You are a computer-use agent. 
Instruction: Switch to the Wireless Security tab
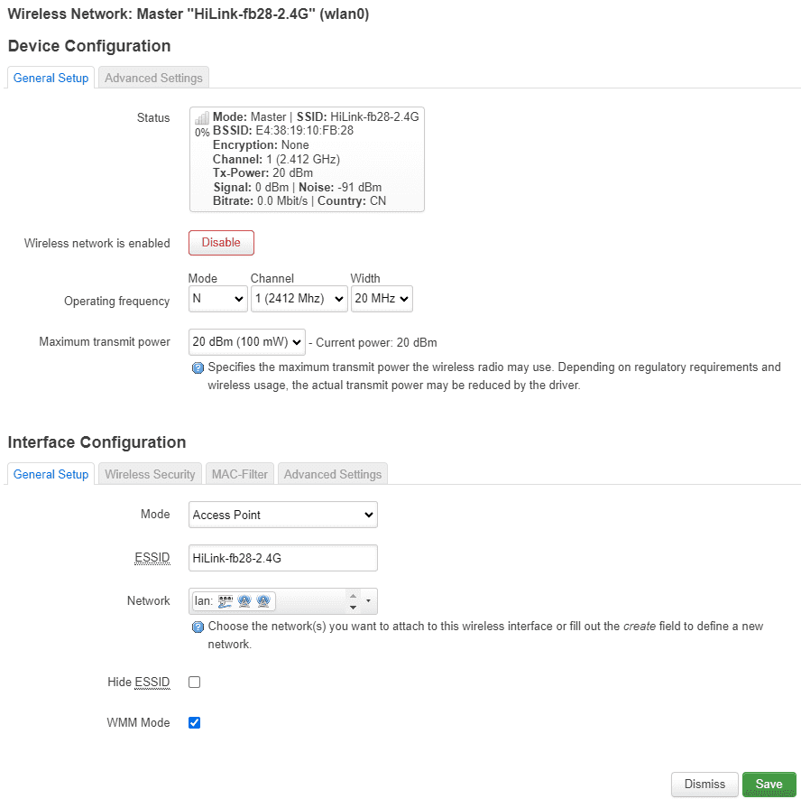[150, 474]
